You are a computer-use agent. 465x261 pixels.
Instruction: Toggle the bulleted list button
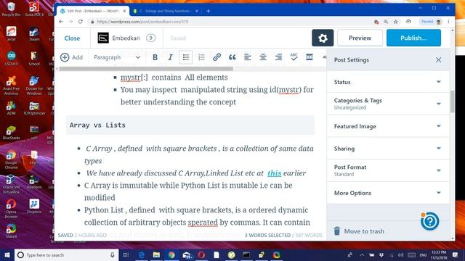pyautogui.click(x=186, y=57)
